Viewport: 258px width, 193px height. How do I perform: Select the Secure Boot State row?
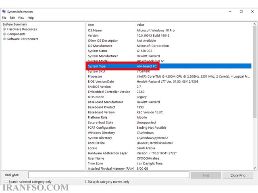169,123
